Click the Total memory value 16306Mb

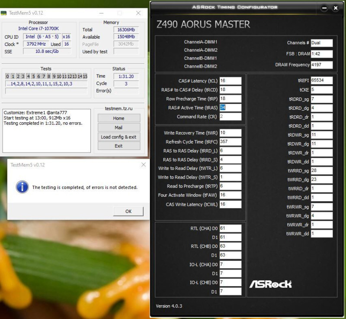(x=126, y=29)
